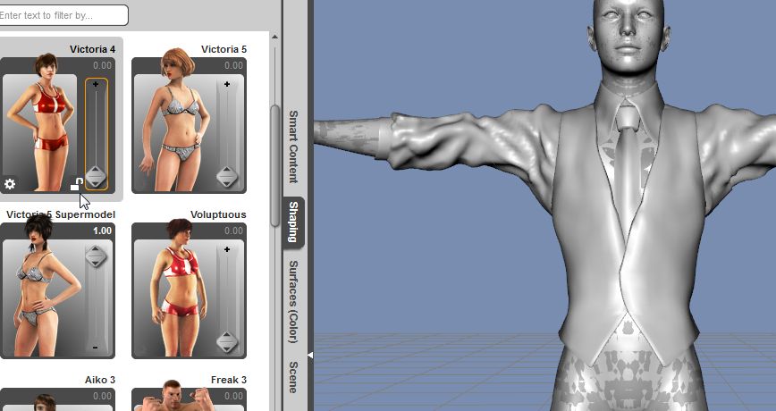This screenshot has width=776, height=411.
Task: Click the Victoria 5 Supermodel minus button
Action: click(x=96, y=348)
